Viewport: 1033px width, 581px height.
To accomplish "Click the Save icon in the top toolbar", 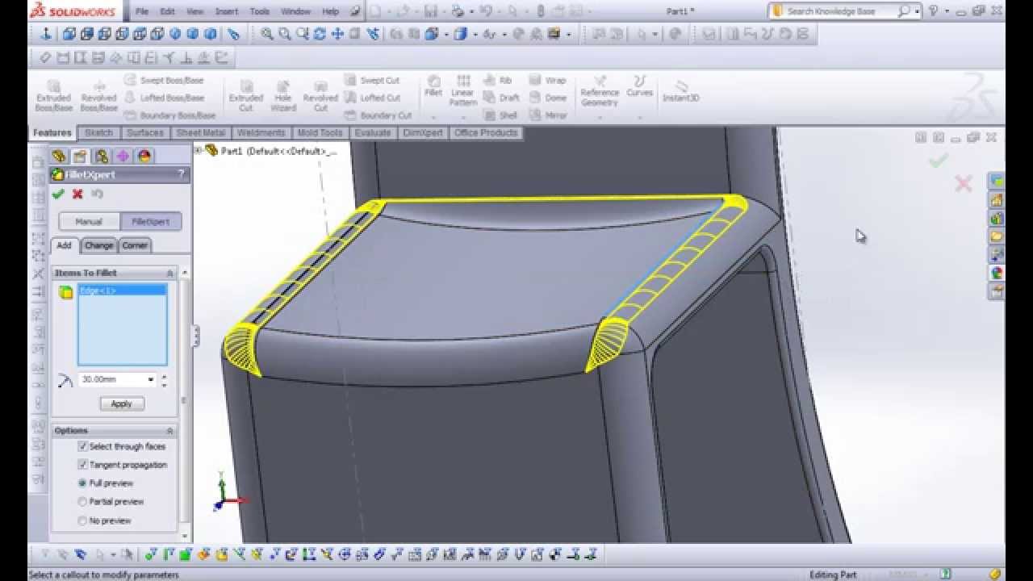I will (x=431, y=11).
